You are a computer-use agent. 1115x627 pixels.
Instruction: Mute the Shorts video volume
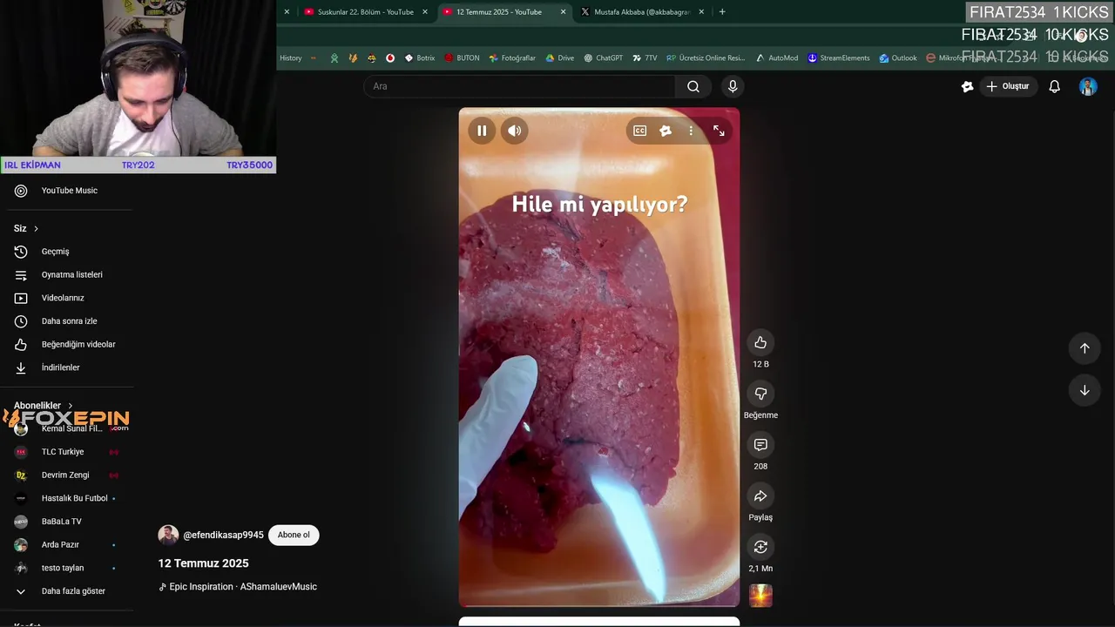pyautogui.click(x=515, y=131)
